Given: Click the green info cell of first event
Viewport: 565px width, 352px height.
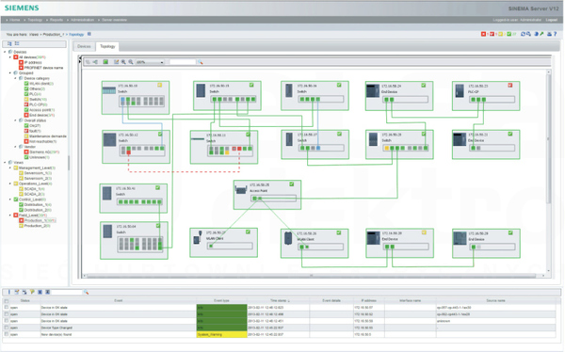Looking at the screenshot, I should coord(221,308).
